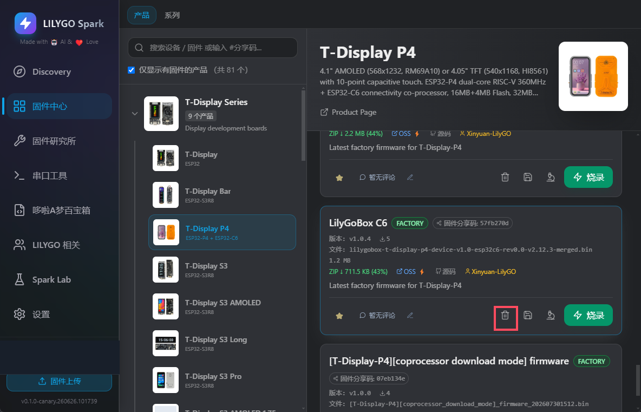
Task: Click the search magnifier icon
Action: (x=139, y=48)
